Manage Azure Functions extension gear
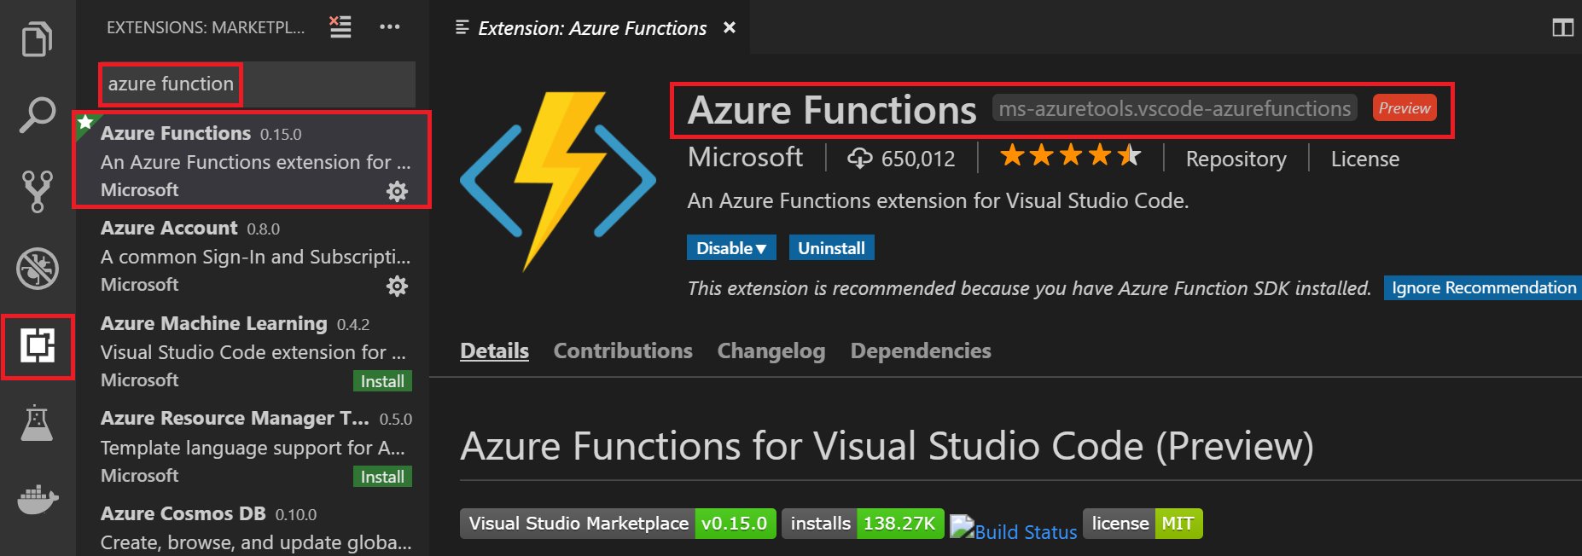This screenshot has height=556, width=1582. click(x=397, y=191)
